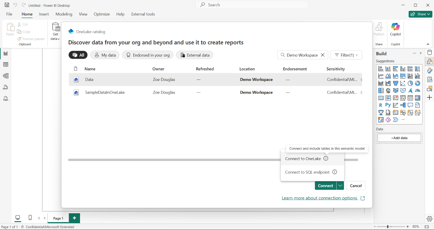Select the KPI visual

[395, 98]
